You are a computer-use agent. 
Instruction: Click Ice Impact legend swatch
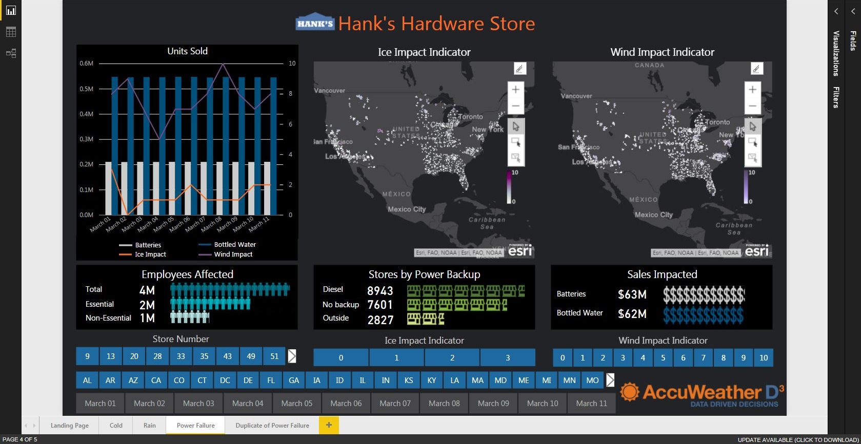pos(126,255)
